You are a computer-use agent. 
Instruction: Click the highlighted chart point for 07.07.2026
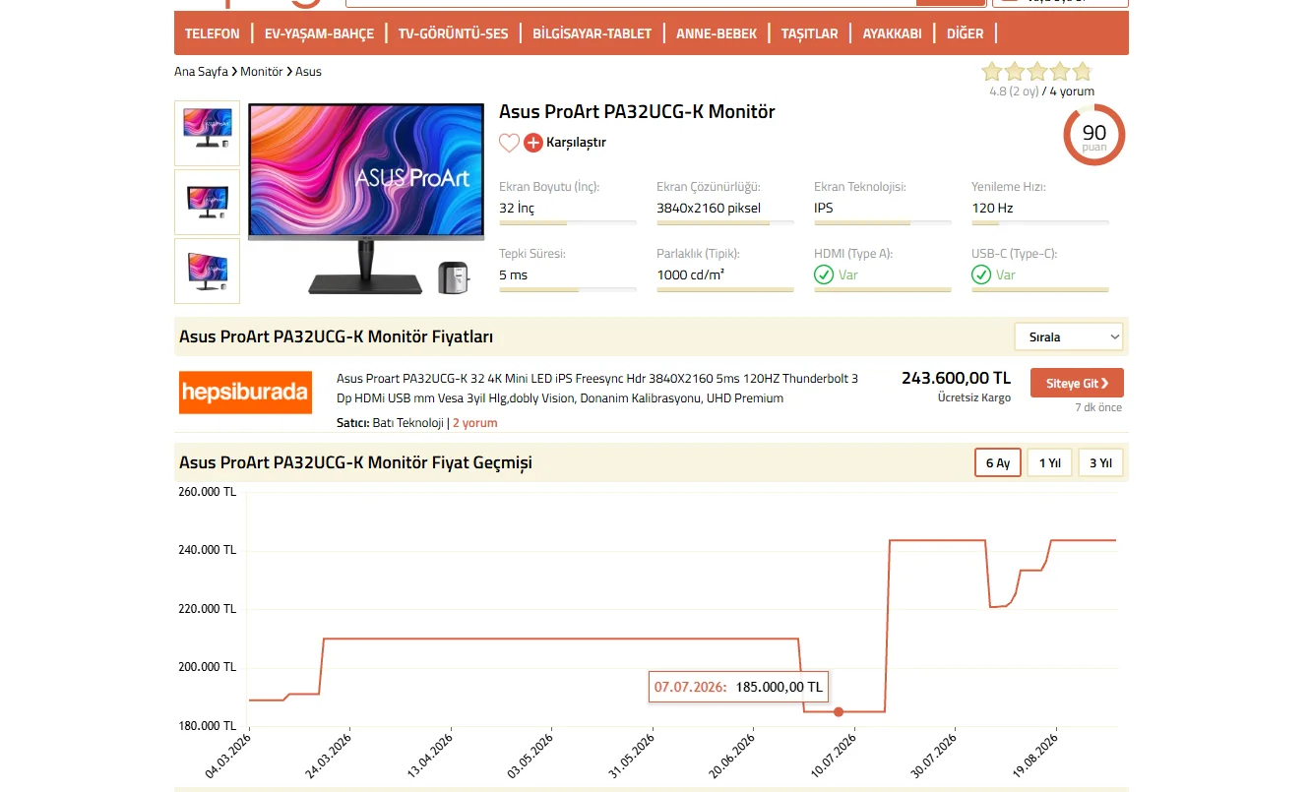(839, 711)
